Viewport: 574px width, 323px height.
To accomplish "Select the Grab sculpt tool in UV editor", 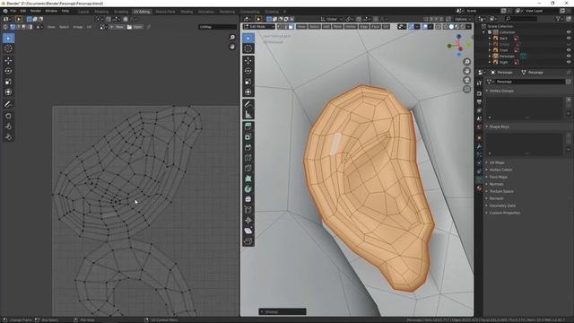I will pos(8,117).
